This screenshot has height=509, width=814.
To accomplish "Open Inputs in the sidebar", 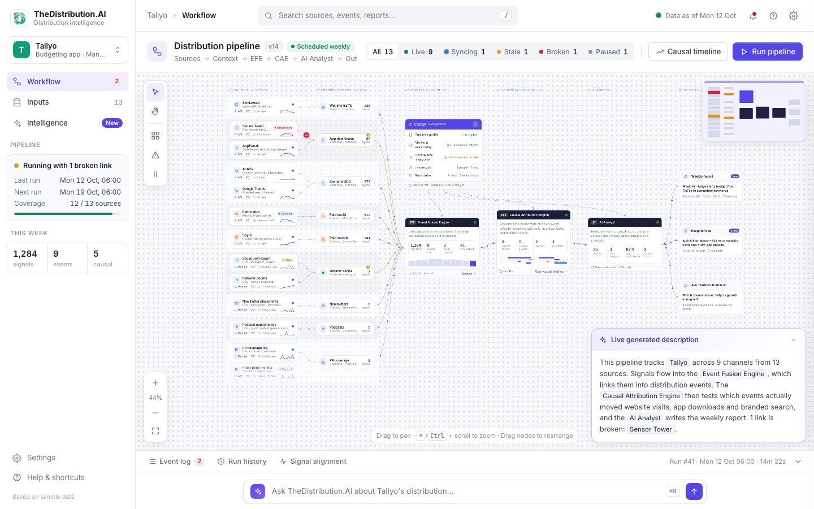I will [67, 102].
